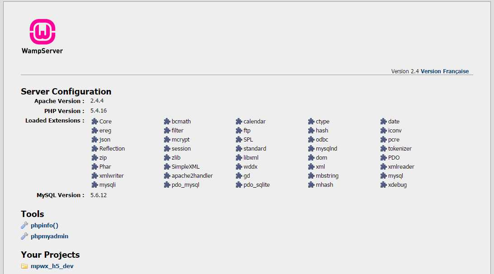Click the Server Configuration heading
The image size is (494, 274).
(x=66, y=91)
